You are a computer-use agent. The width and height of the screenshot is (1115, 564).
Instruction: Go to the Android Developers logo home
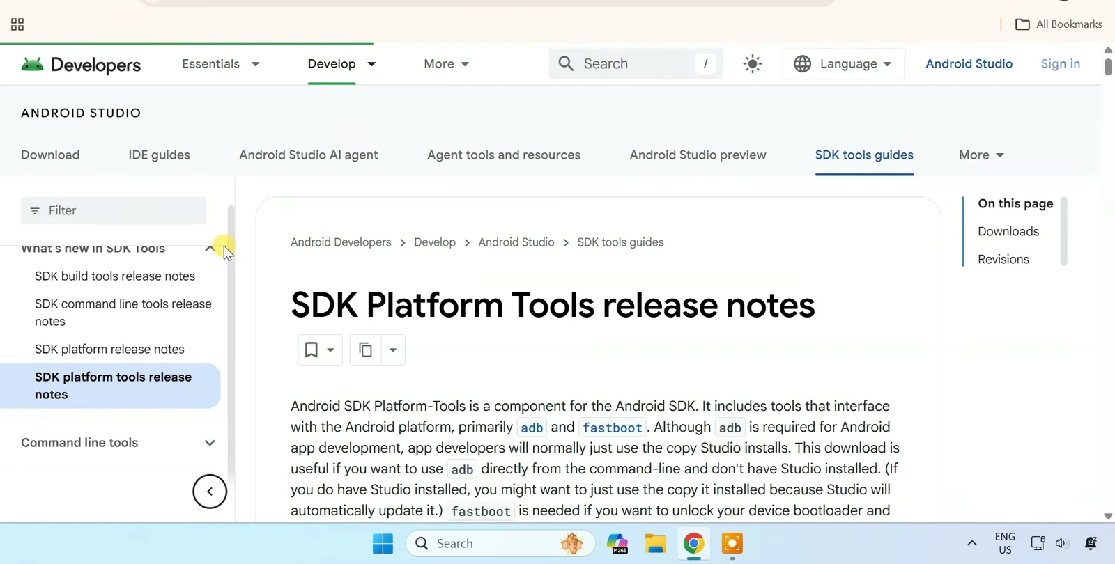81,64
